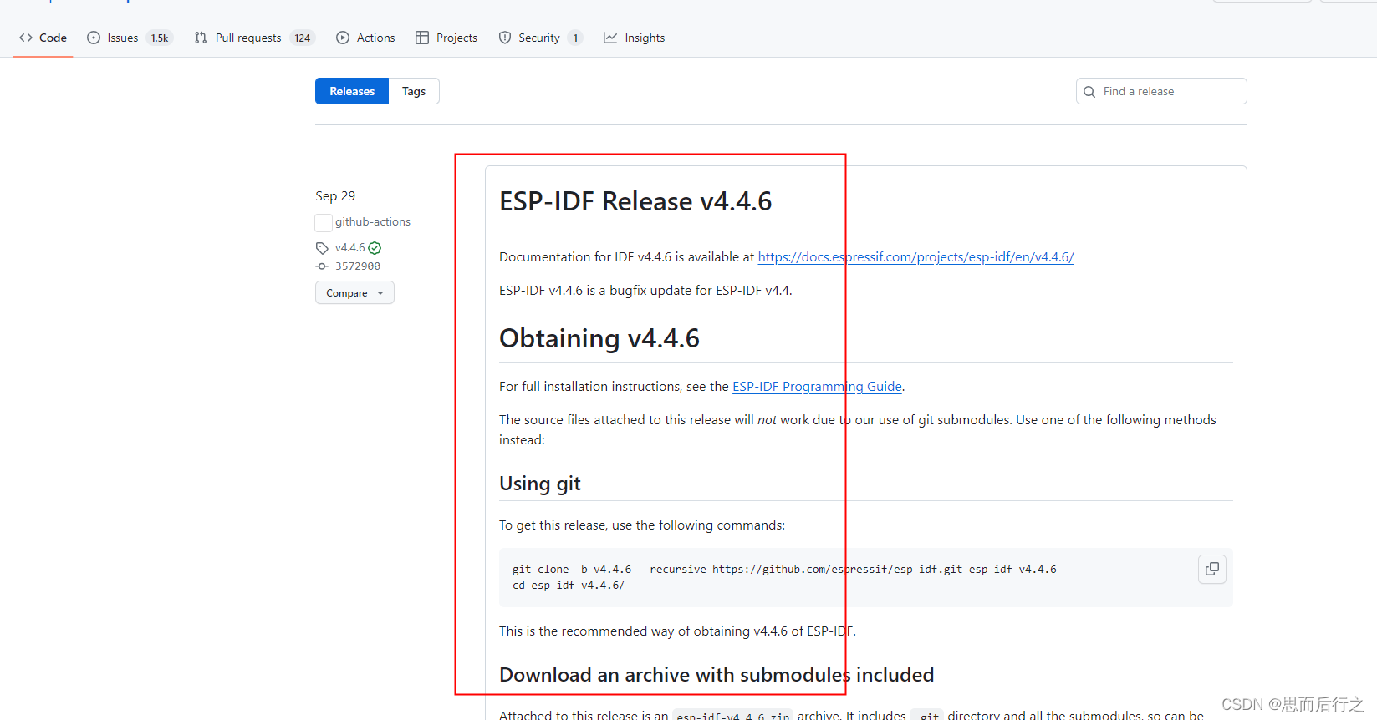View the Insights tab

(x=635, y=38)
